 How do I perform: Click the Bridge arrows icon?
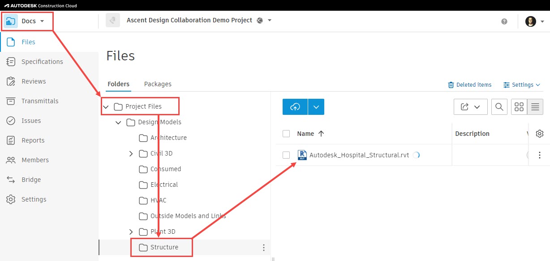(11, 180)
